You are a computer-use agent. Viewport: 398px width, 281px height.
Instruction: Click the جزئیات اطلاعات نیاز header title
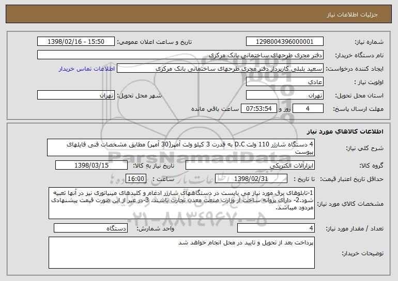tap(352, 14)
